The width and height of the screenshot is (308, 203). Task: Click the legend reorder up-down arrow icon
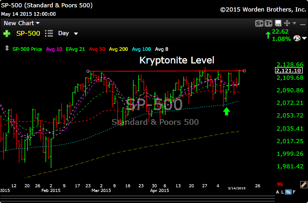[x=7, y=48]
